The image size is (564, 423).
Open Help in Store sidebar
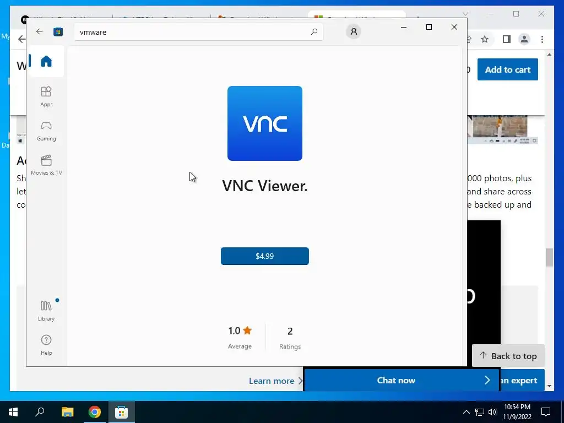(x=46, y=345)
